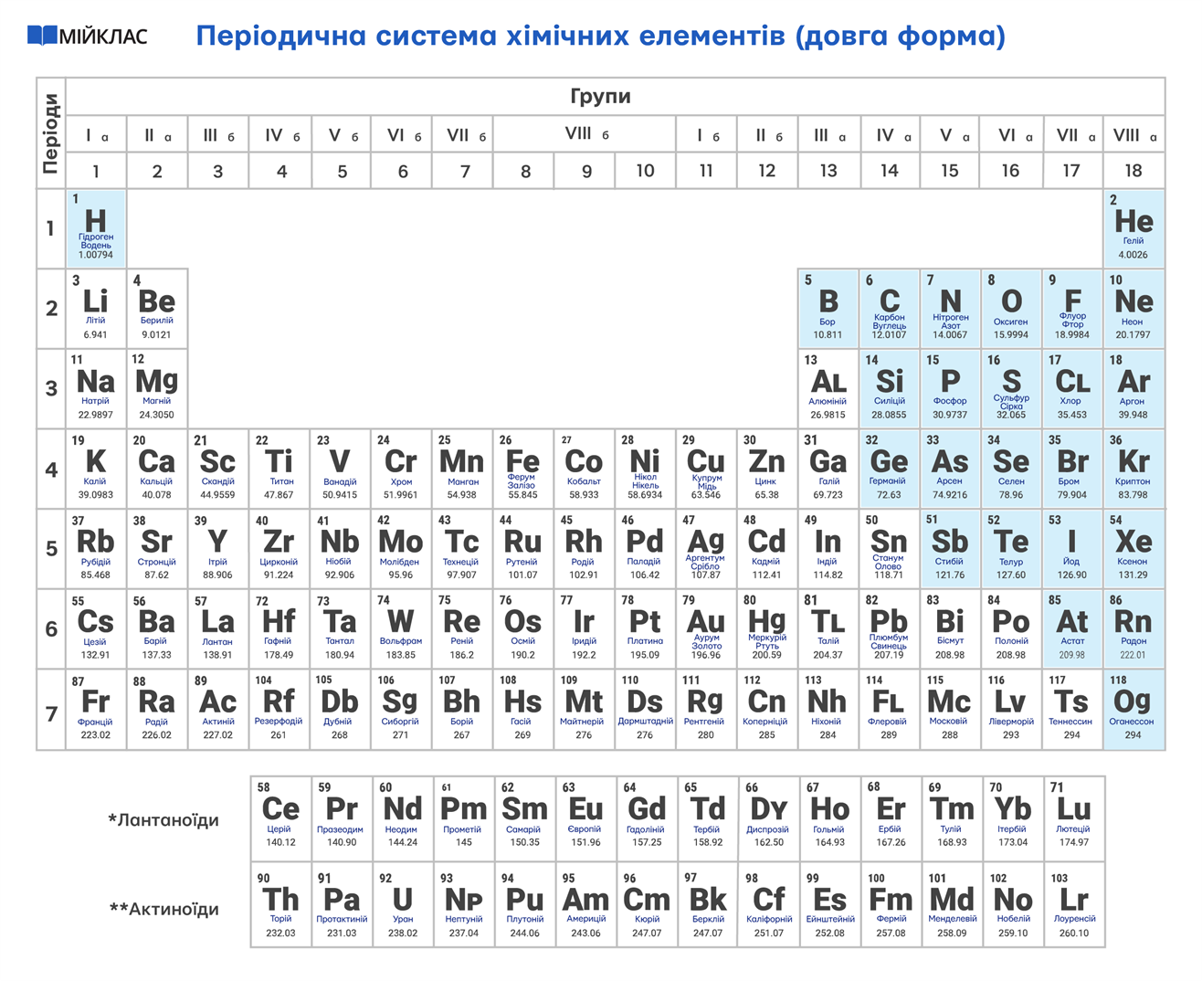The width and height of the screenshot is (1202, 981).
Task: Select Xenon (Xe) in period 5
Action: 1133,547
